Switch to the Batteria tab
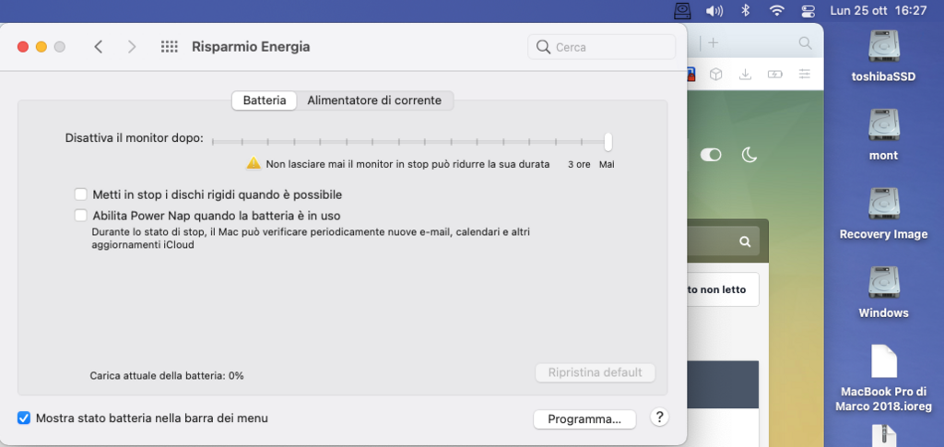 click(x=265, y=100)
